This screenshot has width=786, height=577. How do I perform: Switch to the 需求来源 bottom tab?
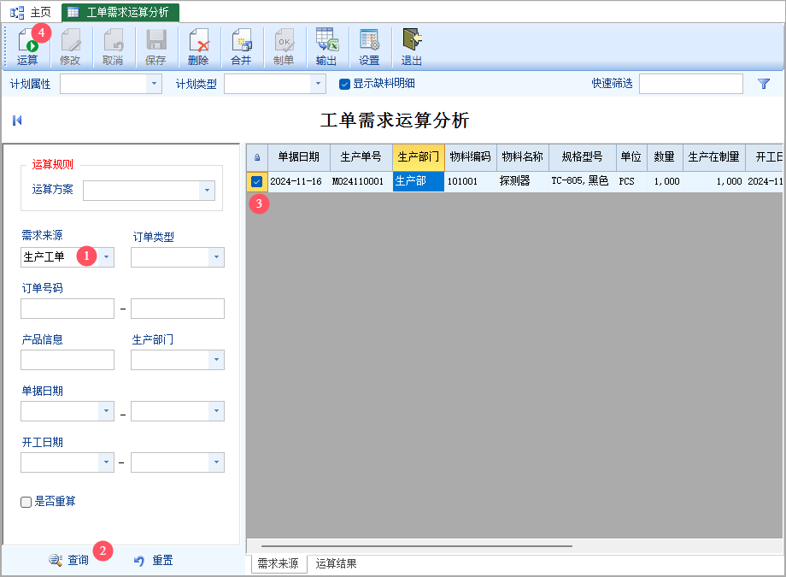[x=279, y=563]
